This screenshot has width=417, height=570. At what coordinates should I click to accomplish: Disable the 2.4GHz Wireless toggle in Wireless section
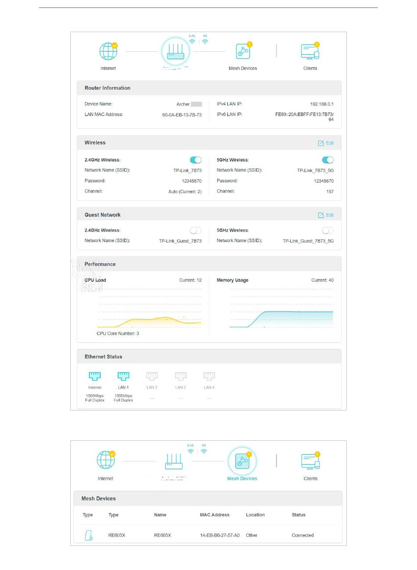[195, 160]
